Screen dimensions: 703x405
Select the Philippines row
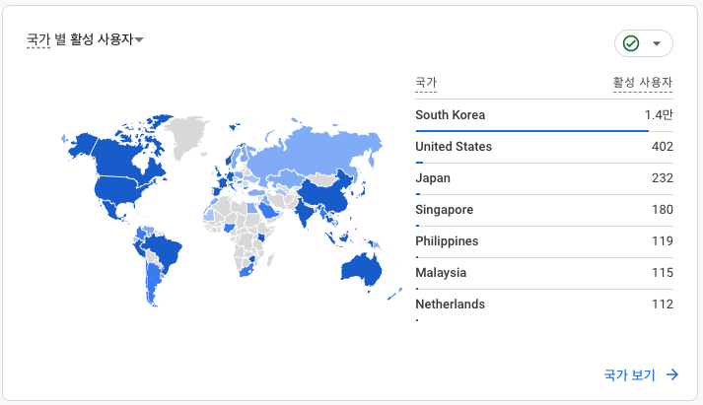click(x=544, y=241)
